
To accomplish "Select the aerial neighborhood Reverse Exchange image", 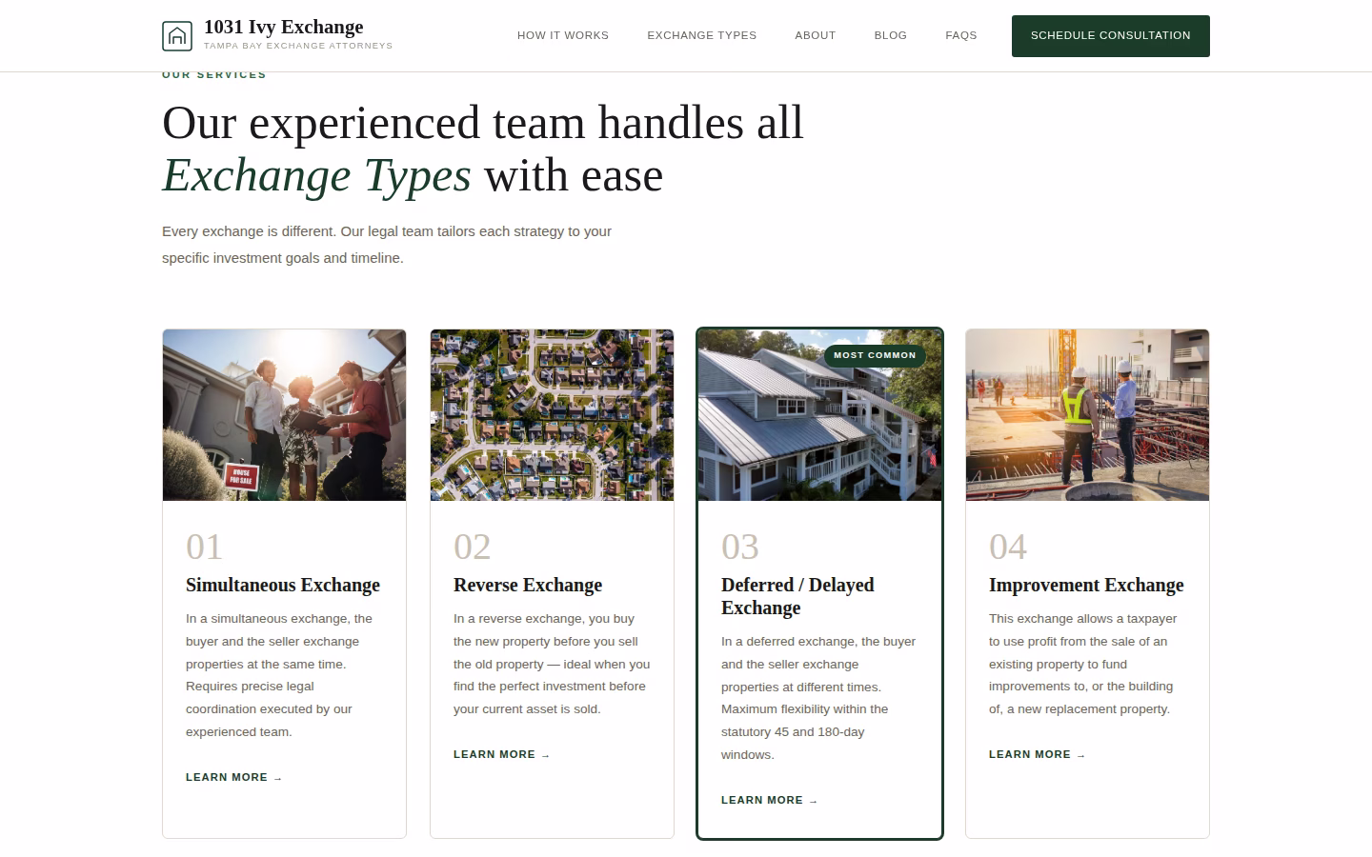I will pos(552,415).
